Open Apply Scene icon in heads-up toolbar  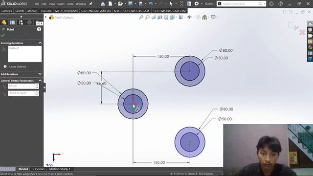(204, 18)
